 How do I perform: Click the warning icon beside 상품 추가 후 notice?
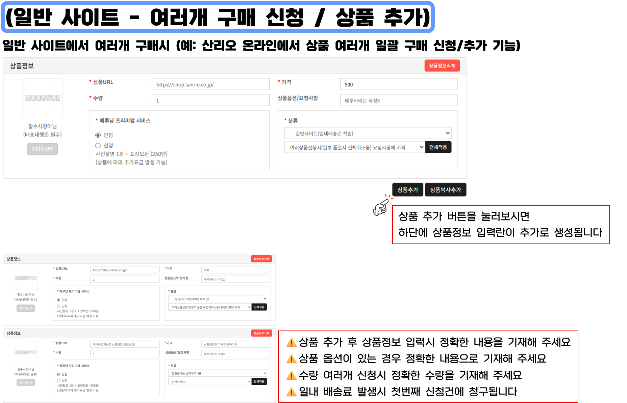291,342
